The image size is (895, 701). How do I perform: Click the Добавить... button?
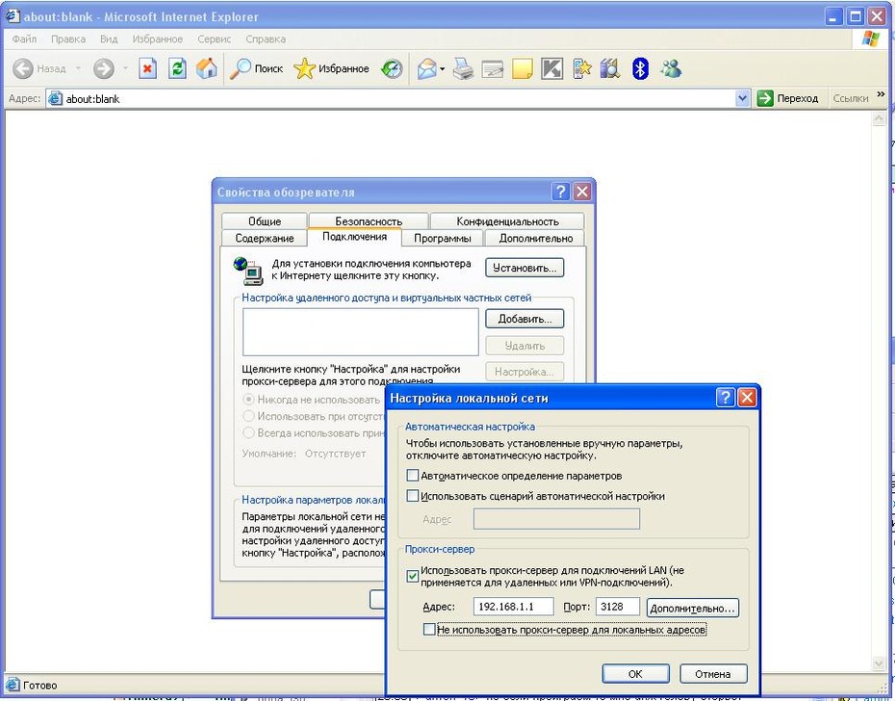[x=524, y=319]
